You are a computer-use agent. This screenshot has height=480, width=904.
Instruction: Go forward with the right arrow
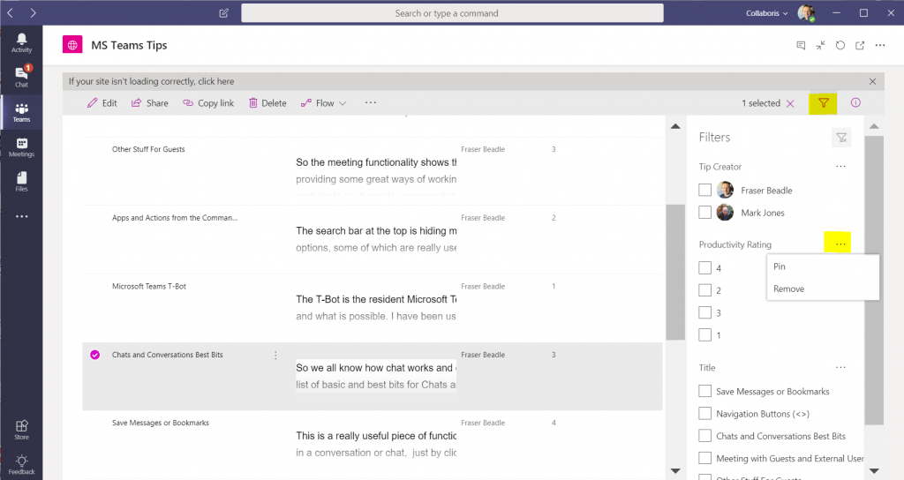tap(33, 12)
